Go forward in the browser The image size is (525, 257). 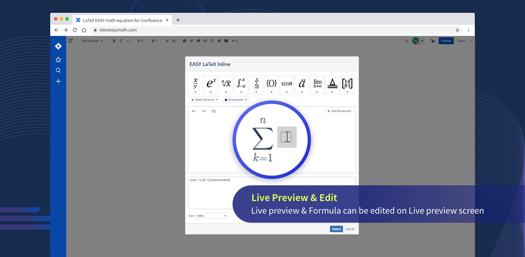pos(66,30)
